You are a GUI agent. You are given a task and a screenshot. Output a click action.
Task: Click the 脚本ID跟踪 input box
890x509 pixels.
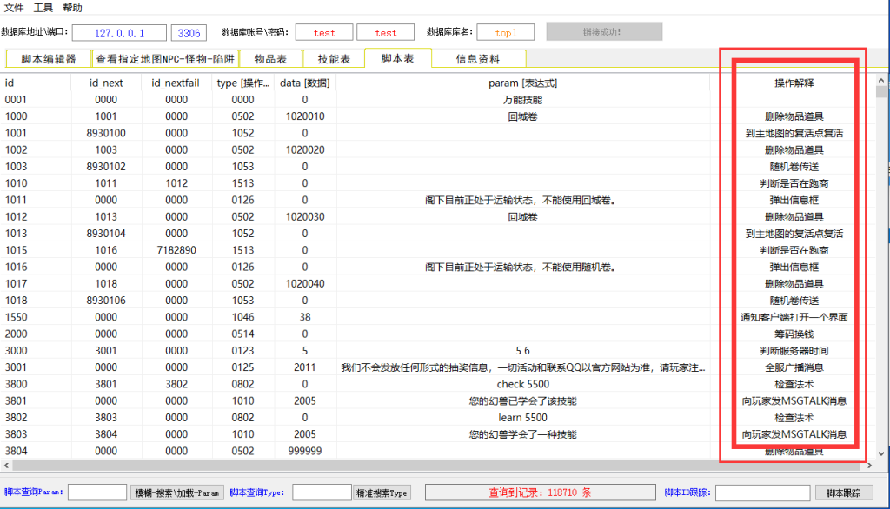tap(762, 492)
